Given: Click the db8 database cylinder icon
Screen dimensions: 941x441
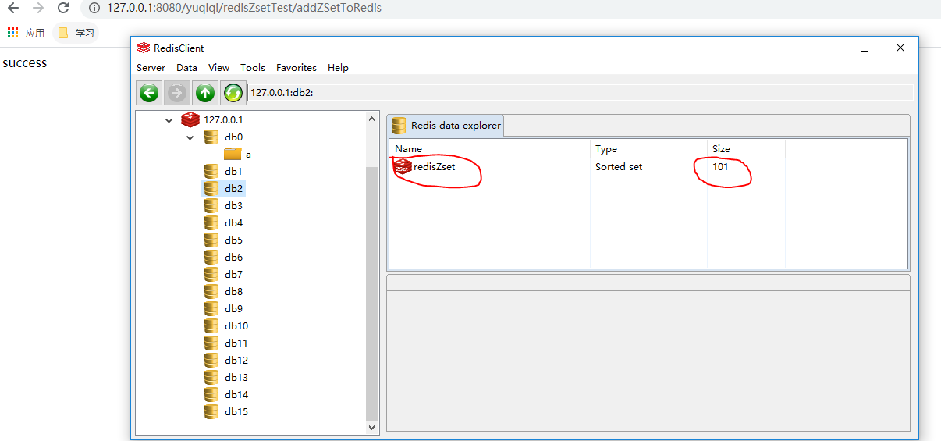Looking at the screenshot, I should coord(211,291).
